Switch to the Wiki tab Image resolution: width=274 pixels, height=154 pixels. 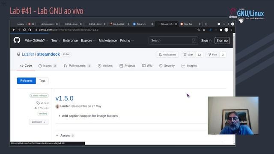147,65
